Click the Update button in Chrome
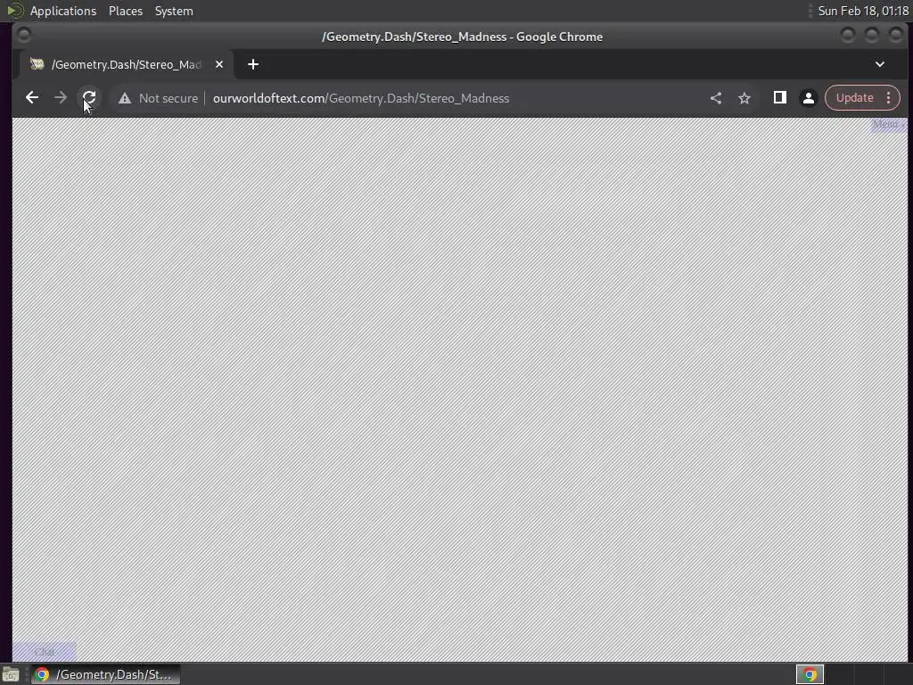The width and height of the screenshot is (913, 685). (855, 98)
